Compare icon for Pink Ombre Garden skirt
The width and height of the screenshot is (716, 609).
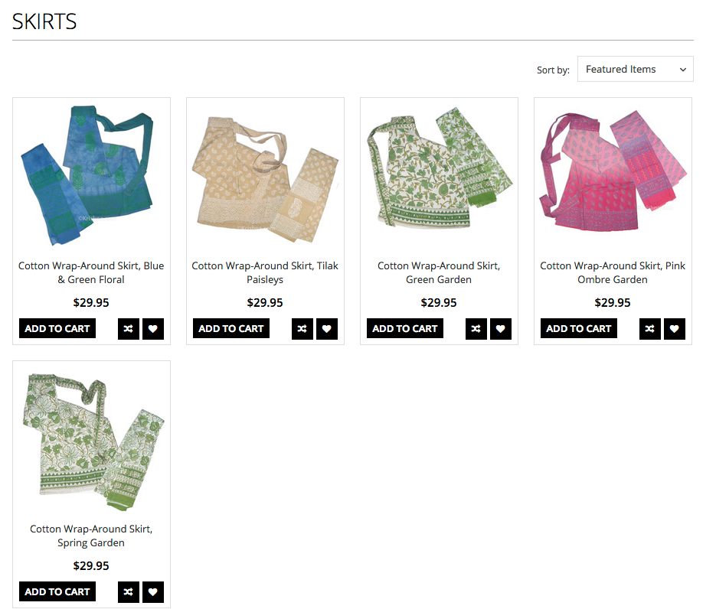pyautogui.click(x=650, y=328)
